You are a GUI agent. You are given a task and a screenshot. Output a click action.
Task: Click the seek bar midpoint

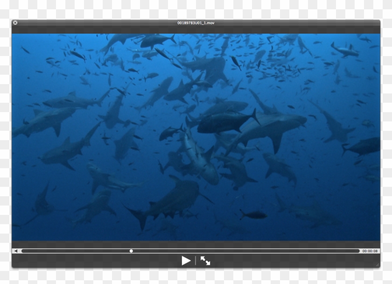tap(190, 251)
